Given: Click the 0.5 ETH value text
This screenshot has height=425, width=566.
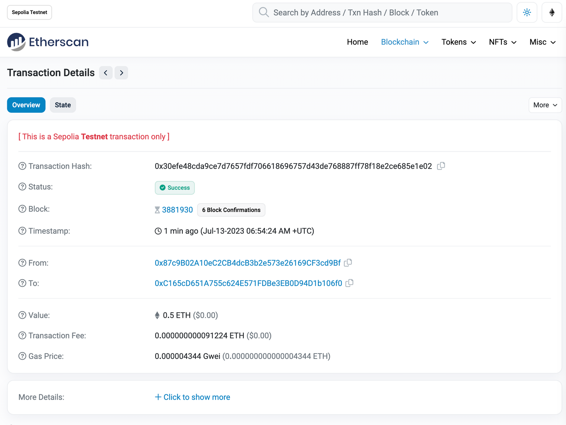Looking at the screenshot, I should [x=177, y=315].
